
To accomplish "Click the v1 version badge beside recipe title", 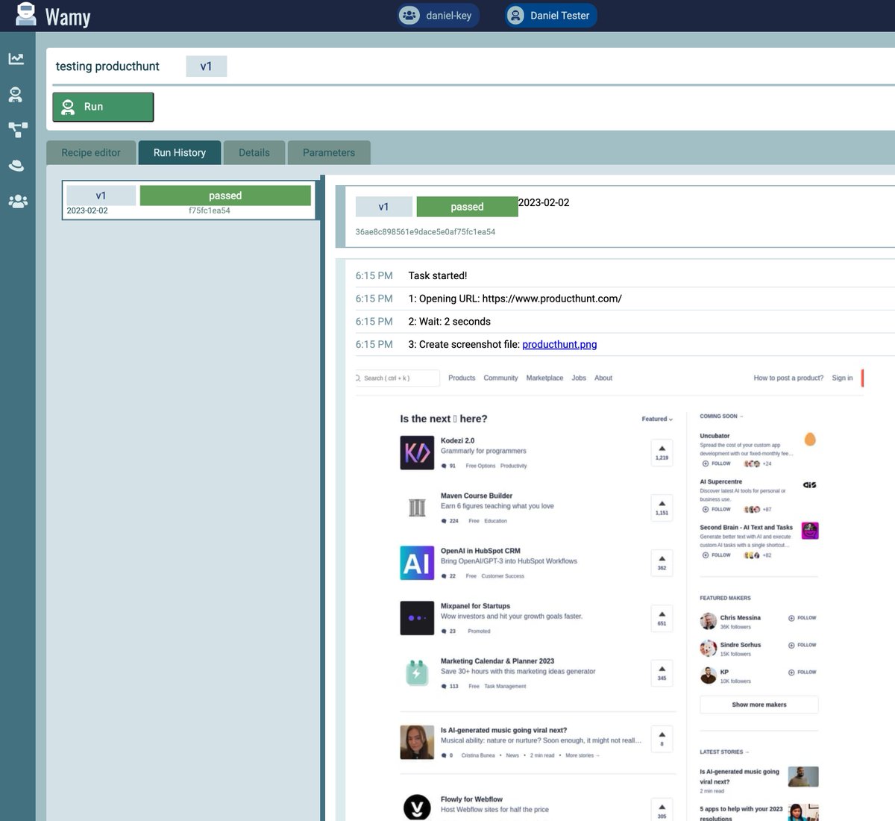I will tap(207, 66).
